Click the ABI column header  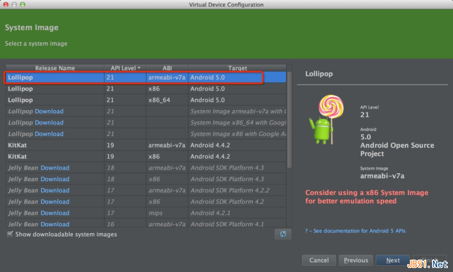pos(167,68)
